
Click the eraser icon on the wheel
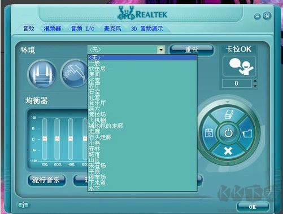229,114
